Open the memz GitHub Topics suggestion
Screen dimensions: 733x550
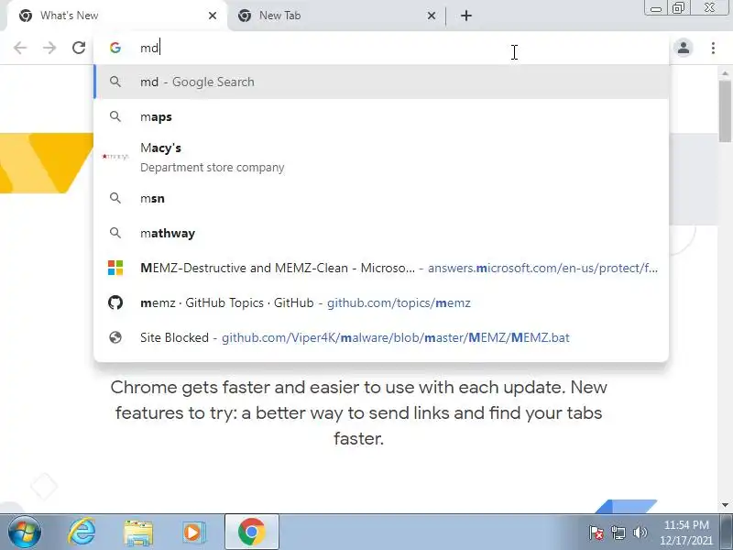pos(381,302)
